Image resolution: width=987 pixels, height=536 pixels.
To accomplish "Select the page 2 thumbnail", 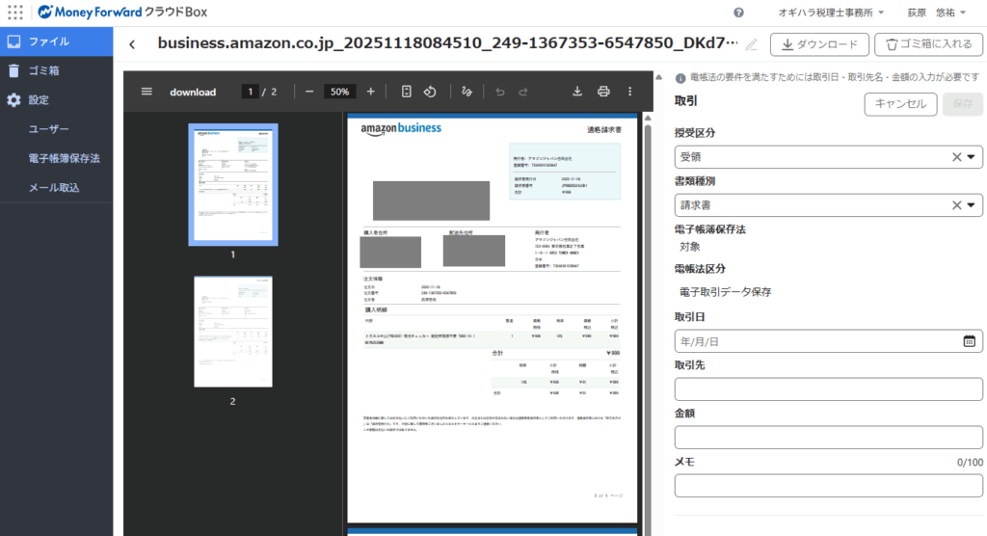I will [232, 332].
